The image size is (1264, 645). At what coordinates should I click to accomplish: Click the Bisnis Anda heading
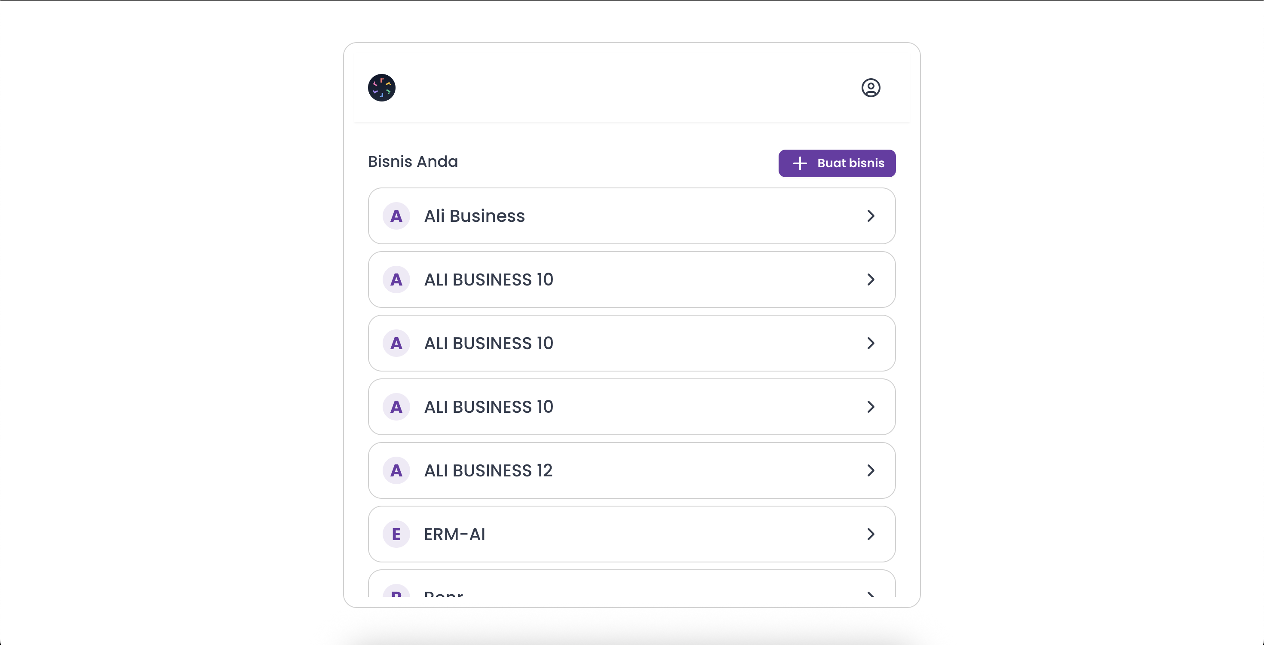[x=413, y=162]
